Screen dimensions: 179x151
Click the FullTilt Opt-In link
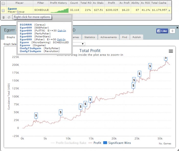[x=62, y=31]
